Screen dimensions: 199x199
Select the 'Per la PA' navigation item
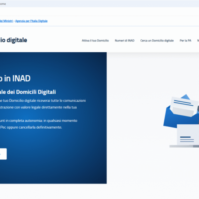(185, 40)
